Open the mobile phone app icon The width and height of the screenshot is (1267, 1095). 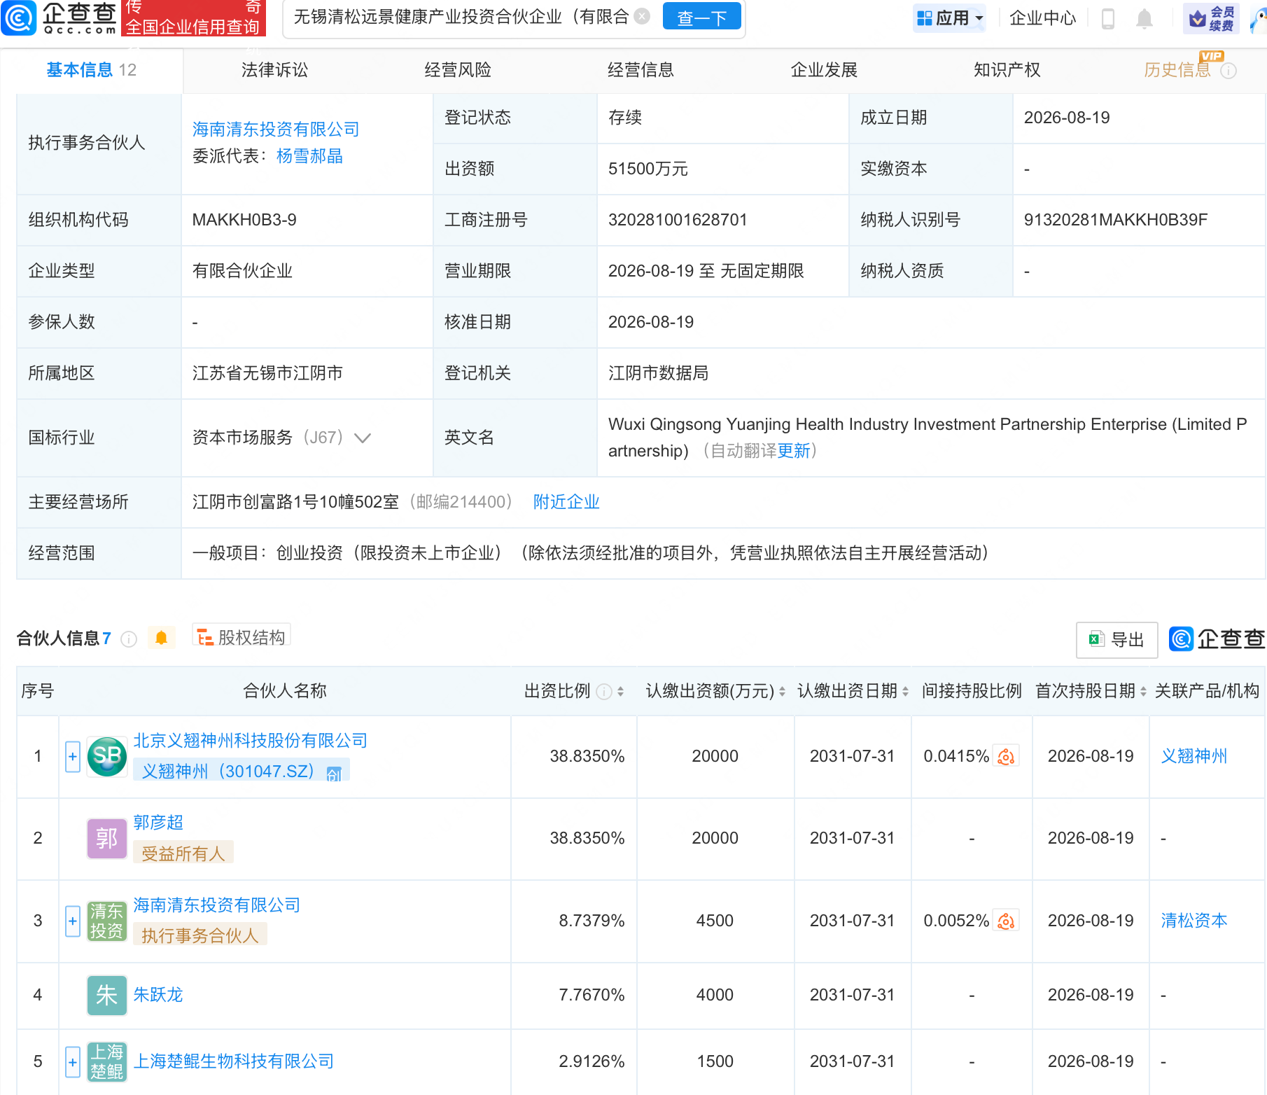(x=1108, y=18)
